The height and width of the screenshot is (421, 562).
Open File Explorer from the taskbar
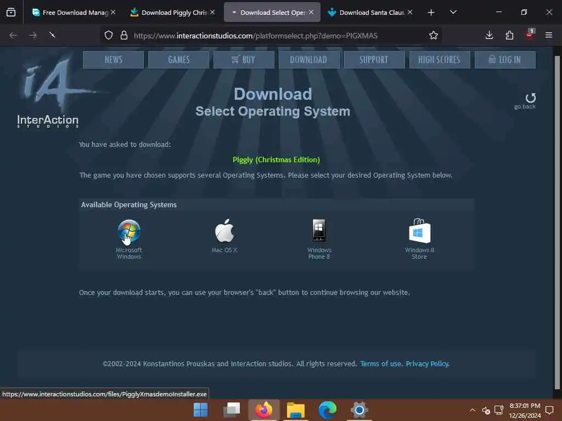tap(296, 410)
